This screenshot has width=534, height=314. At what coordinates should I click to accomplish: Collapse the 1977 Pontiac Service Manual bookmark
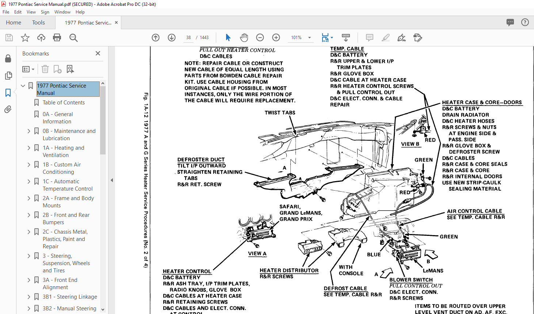[23, 86]
